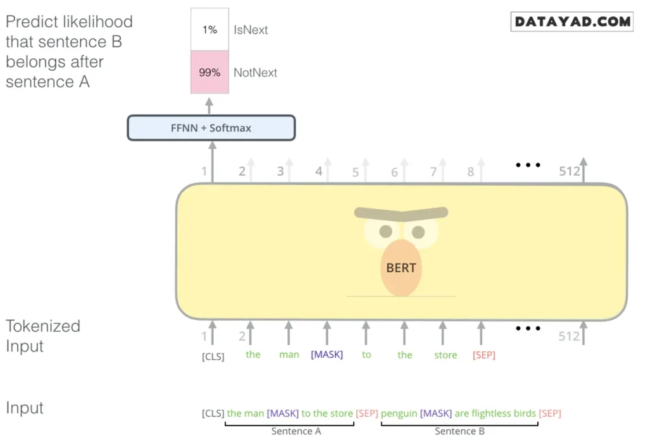648x445 pixels.
Task: Click BERT's orange nose label
Action: pos(401,268)
